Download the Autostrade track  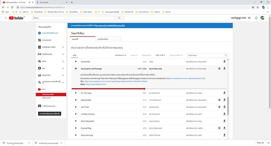click(224, 61)
